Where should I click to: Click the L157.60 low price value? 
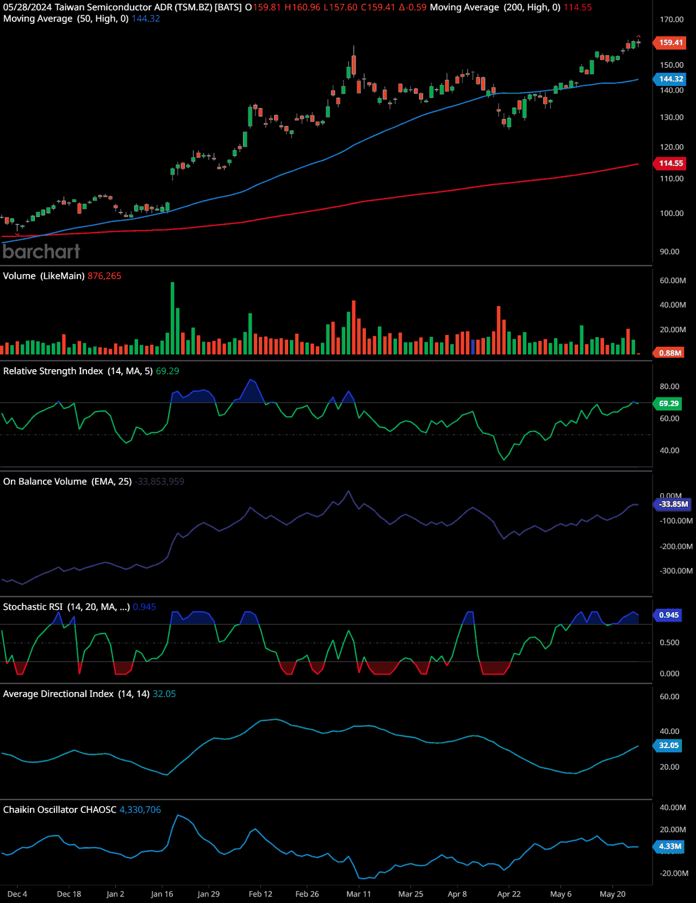click(340, 7)
